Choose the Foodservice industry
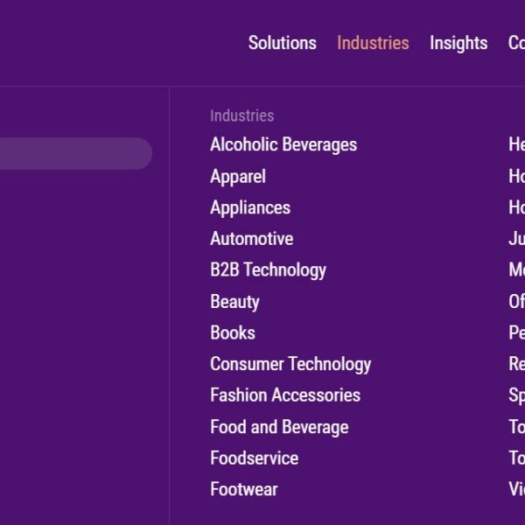The height and width of the screenshot is (525, 525). coord(254,458)
